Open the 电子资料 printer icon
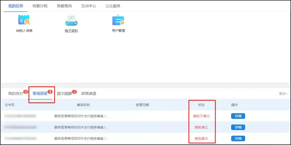 [x=71, y=20]
